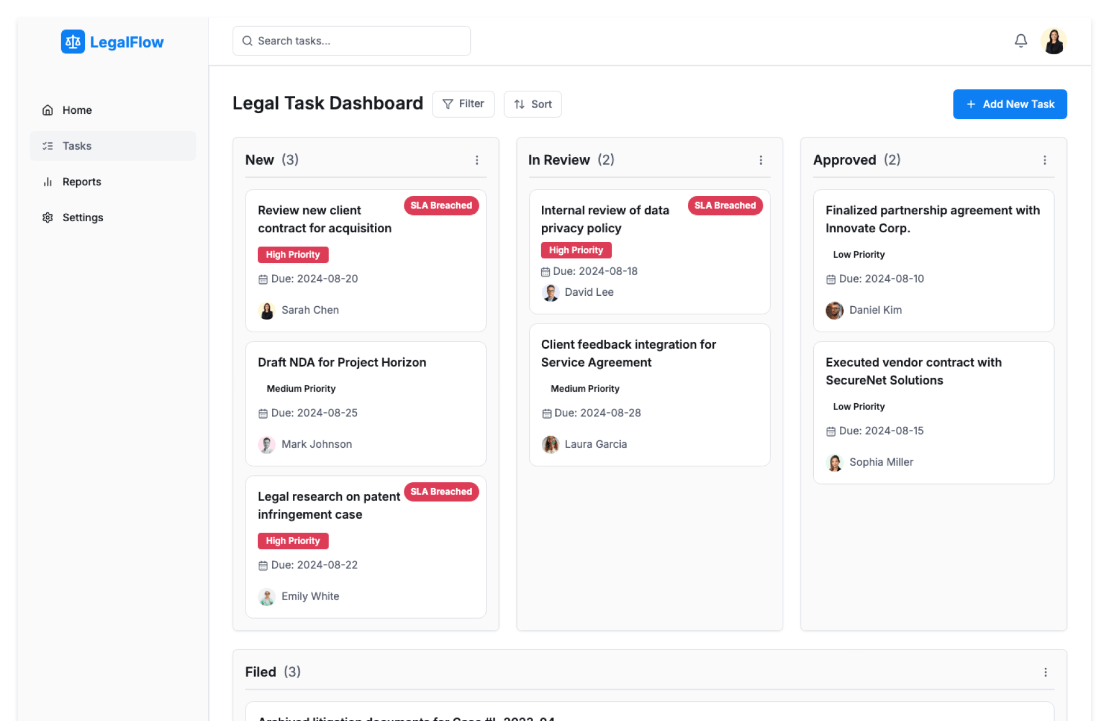Click the Settings gear icon in sidebar

click(x=48, y=217)
